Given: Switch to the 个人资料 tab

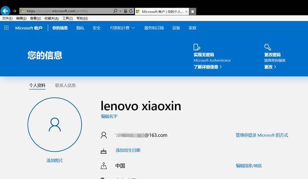Looking at the screenshot, I should (x=37, y=85).
